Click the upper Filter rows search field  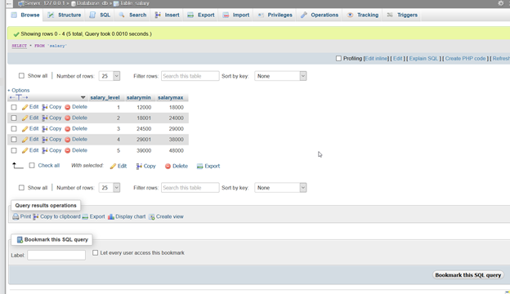pos(190,76)
